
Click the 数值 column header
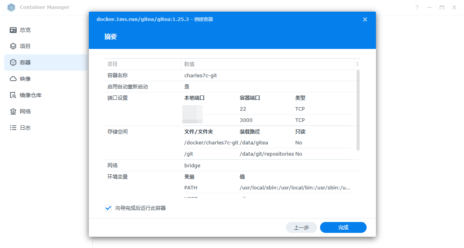coord(189,64)
